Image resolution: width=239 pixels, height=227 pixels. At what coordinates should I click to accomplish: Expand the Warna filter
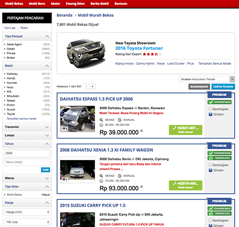27,178
